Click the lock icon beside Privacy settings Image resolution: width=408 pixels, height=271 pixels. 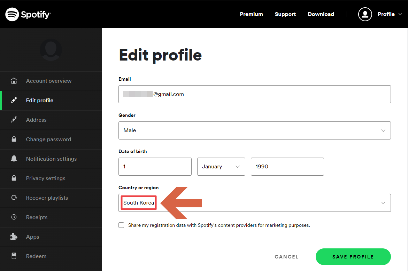(14, 178)
